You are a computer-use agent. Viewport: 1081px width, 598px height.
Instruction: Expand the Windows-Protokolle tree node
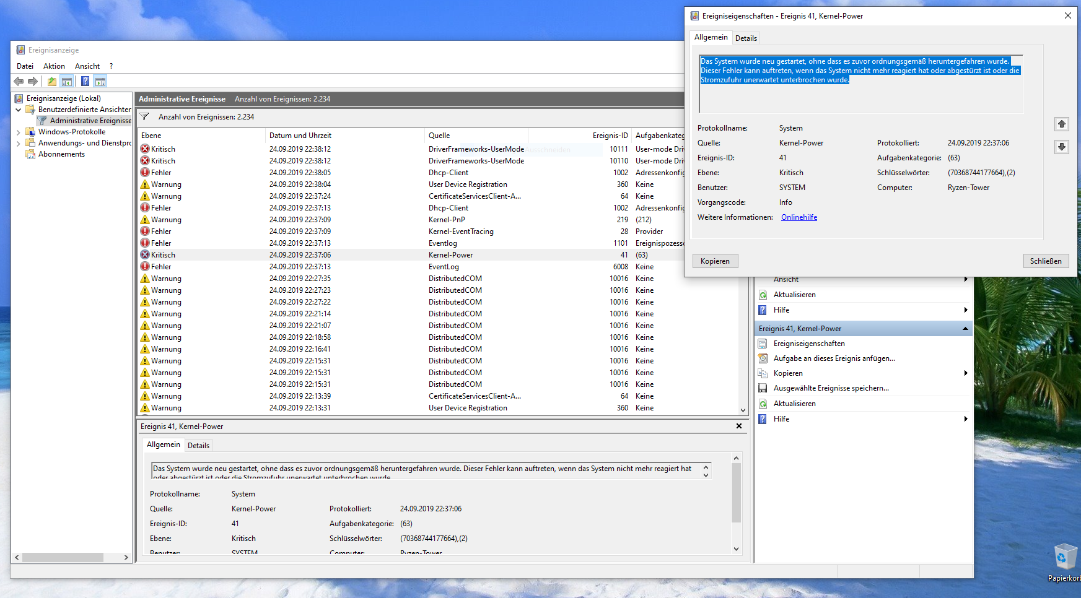coord(19,132)
